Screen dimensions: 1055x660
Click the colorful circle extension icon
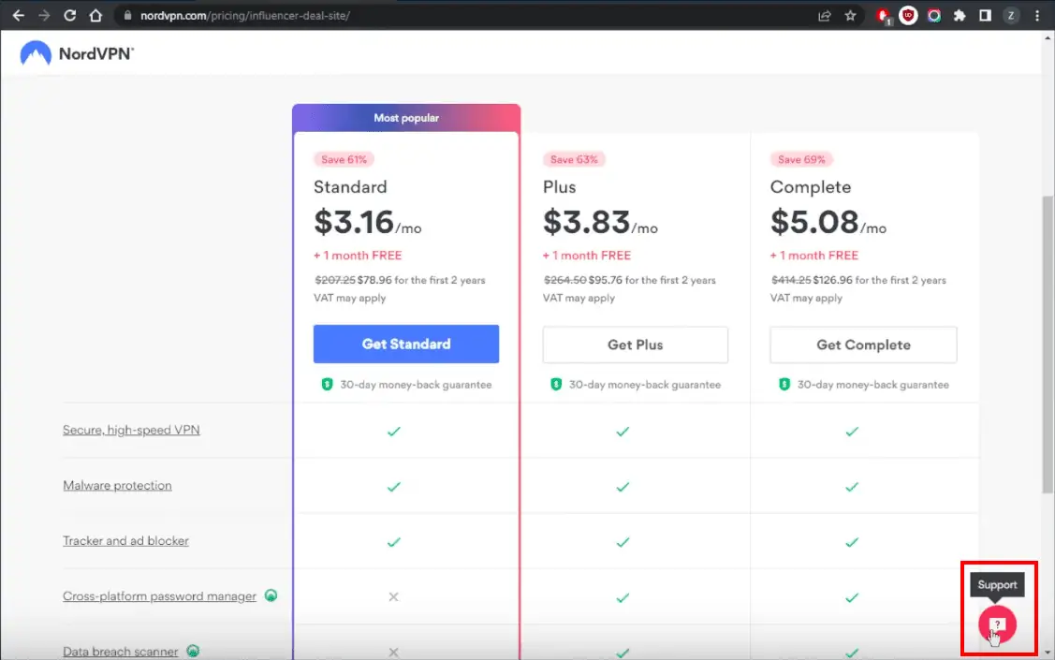click(x=934, y=16)
